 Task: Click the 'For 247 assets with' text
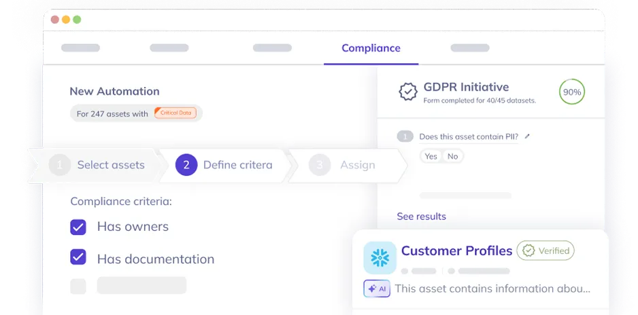[112, 114]
